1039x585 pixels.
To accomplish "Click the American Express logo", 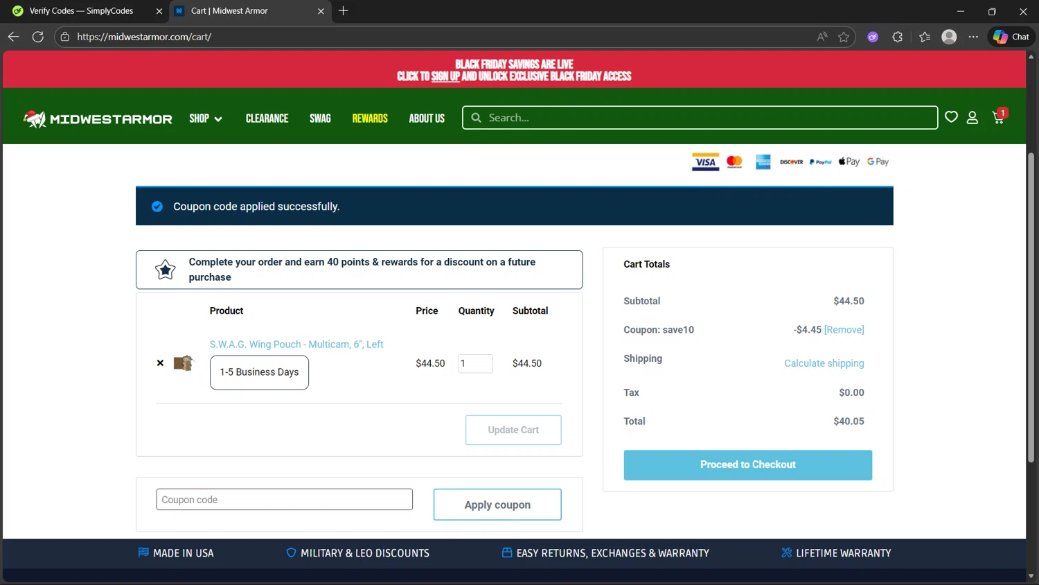I will tap(763, 162).
